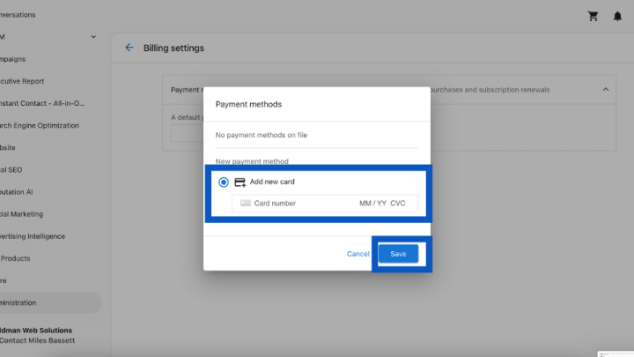634x357 pixels.
Task: Click the Payment methods dialog title
Action: coord(248,104)
